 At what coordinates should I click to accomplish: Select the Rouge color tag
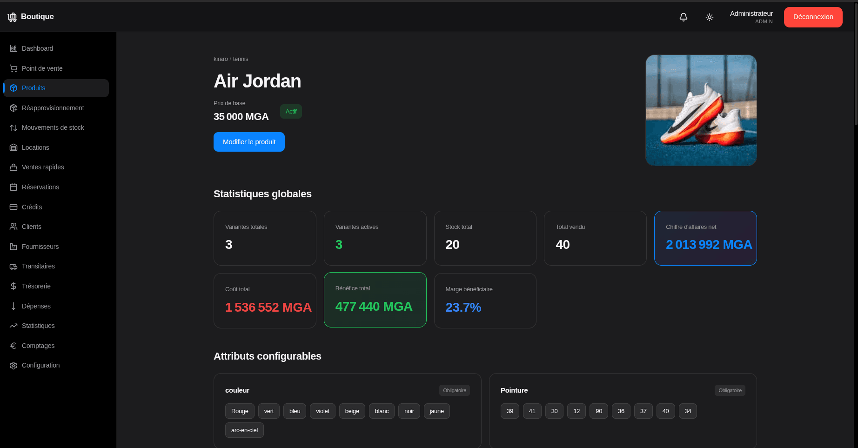240,411
